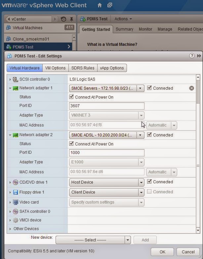203x259 pixels.
Task: Open the Summary tab
Action: pyautogui.click(x=124, y=29)
